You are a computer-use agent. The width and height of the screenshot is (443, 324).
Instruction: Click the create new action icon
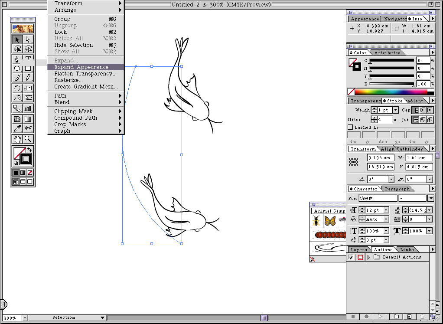pos(409,317)
